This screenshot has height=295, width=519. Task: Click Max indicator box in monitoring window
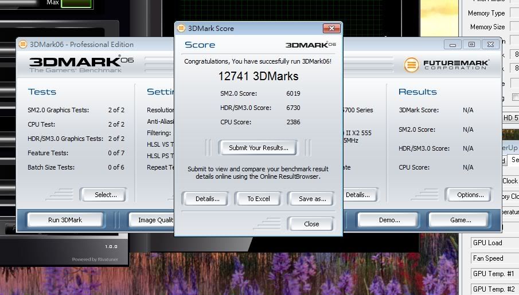[76, 3]
